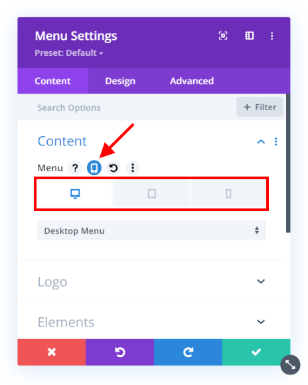
Task: Click the Menu field help question mark
Action: pyautogui.click(x=75, y=168)
